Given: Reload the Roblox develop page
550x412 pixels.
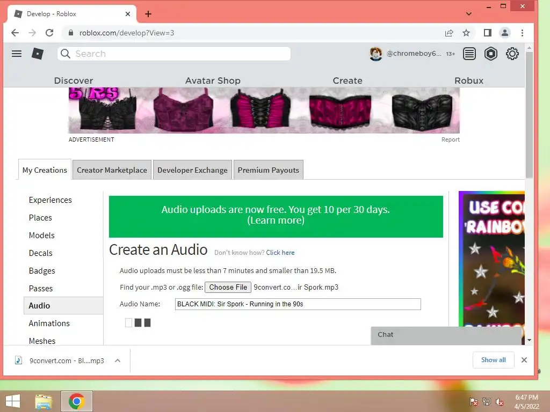Looking at the screenshot, I should tap(49, 33).
